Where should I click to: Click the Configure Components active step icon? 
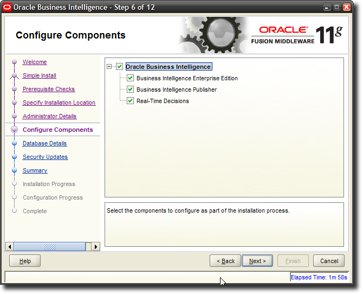pyautogui.click(x=14, y=130)
